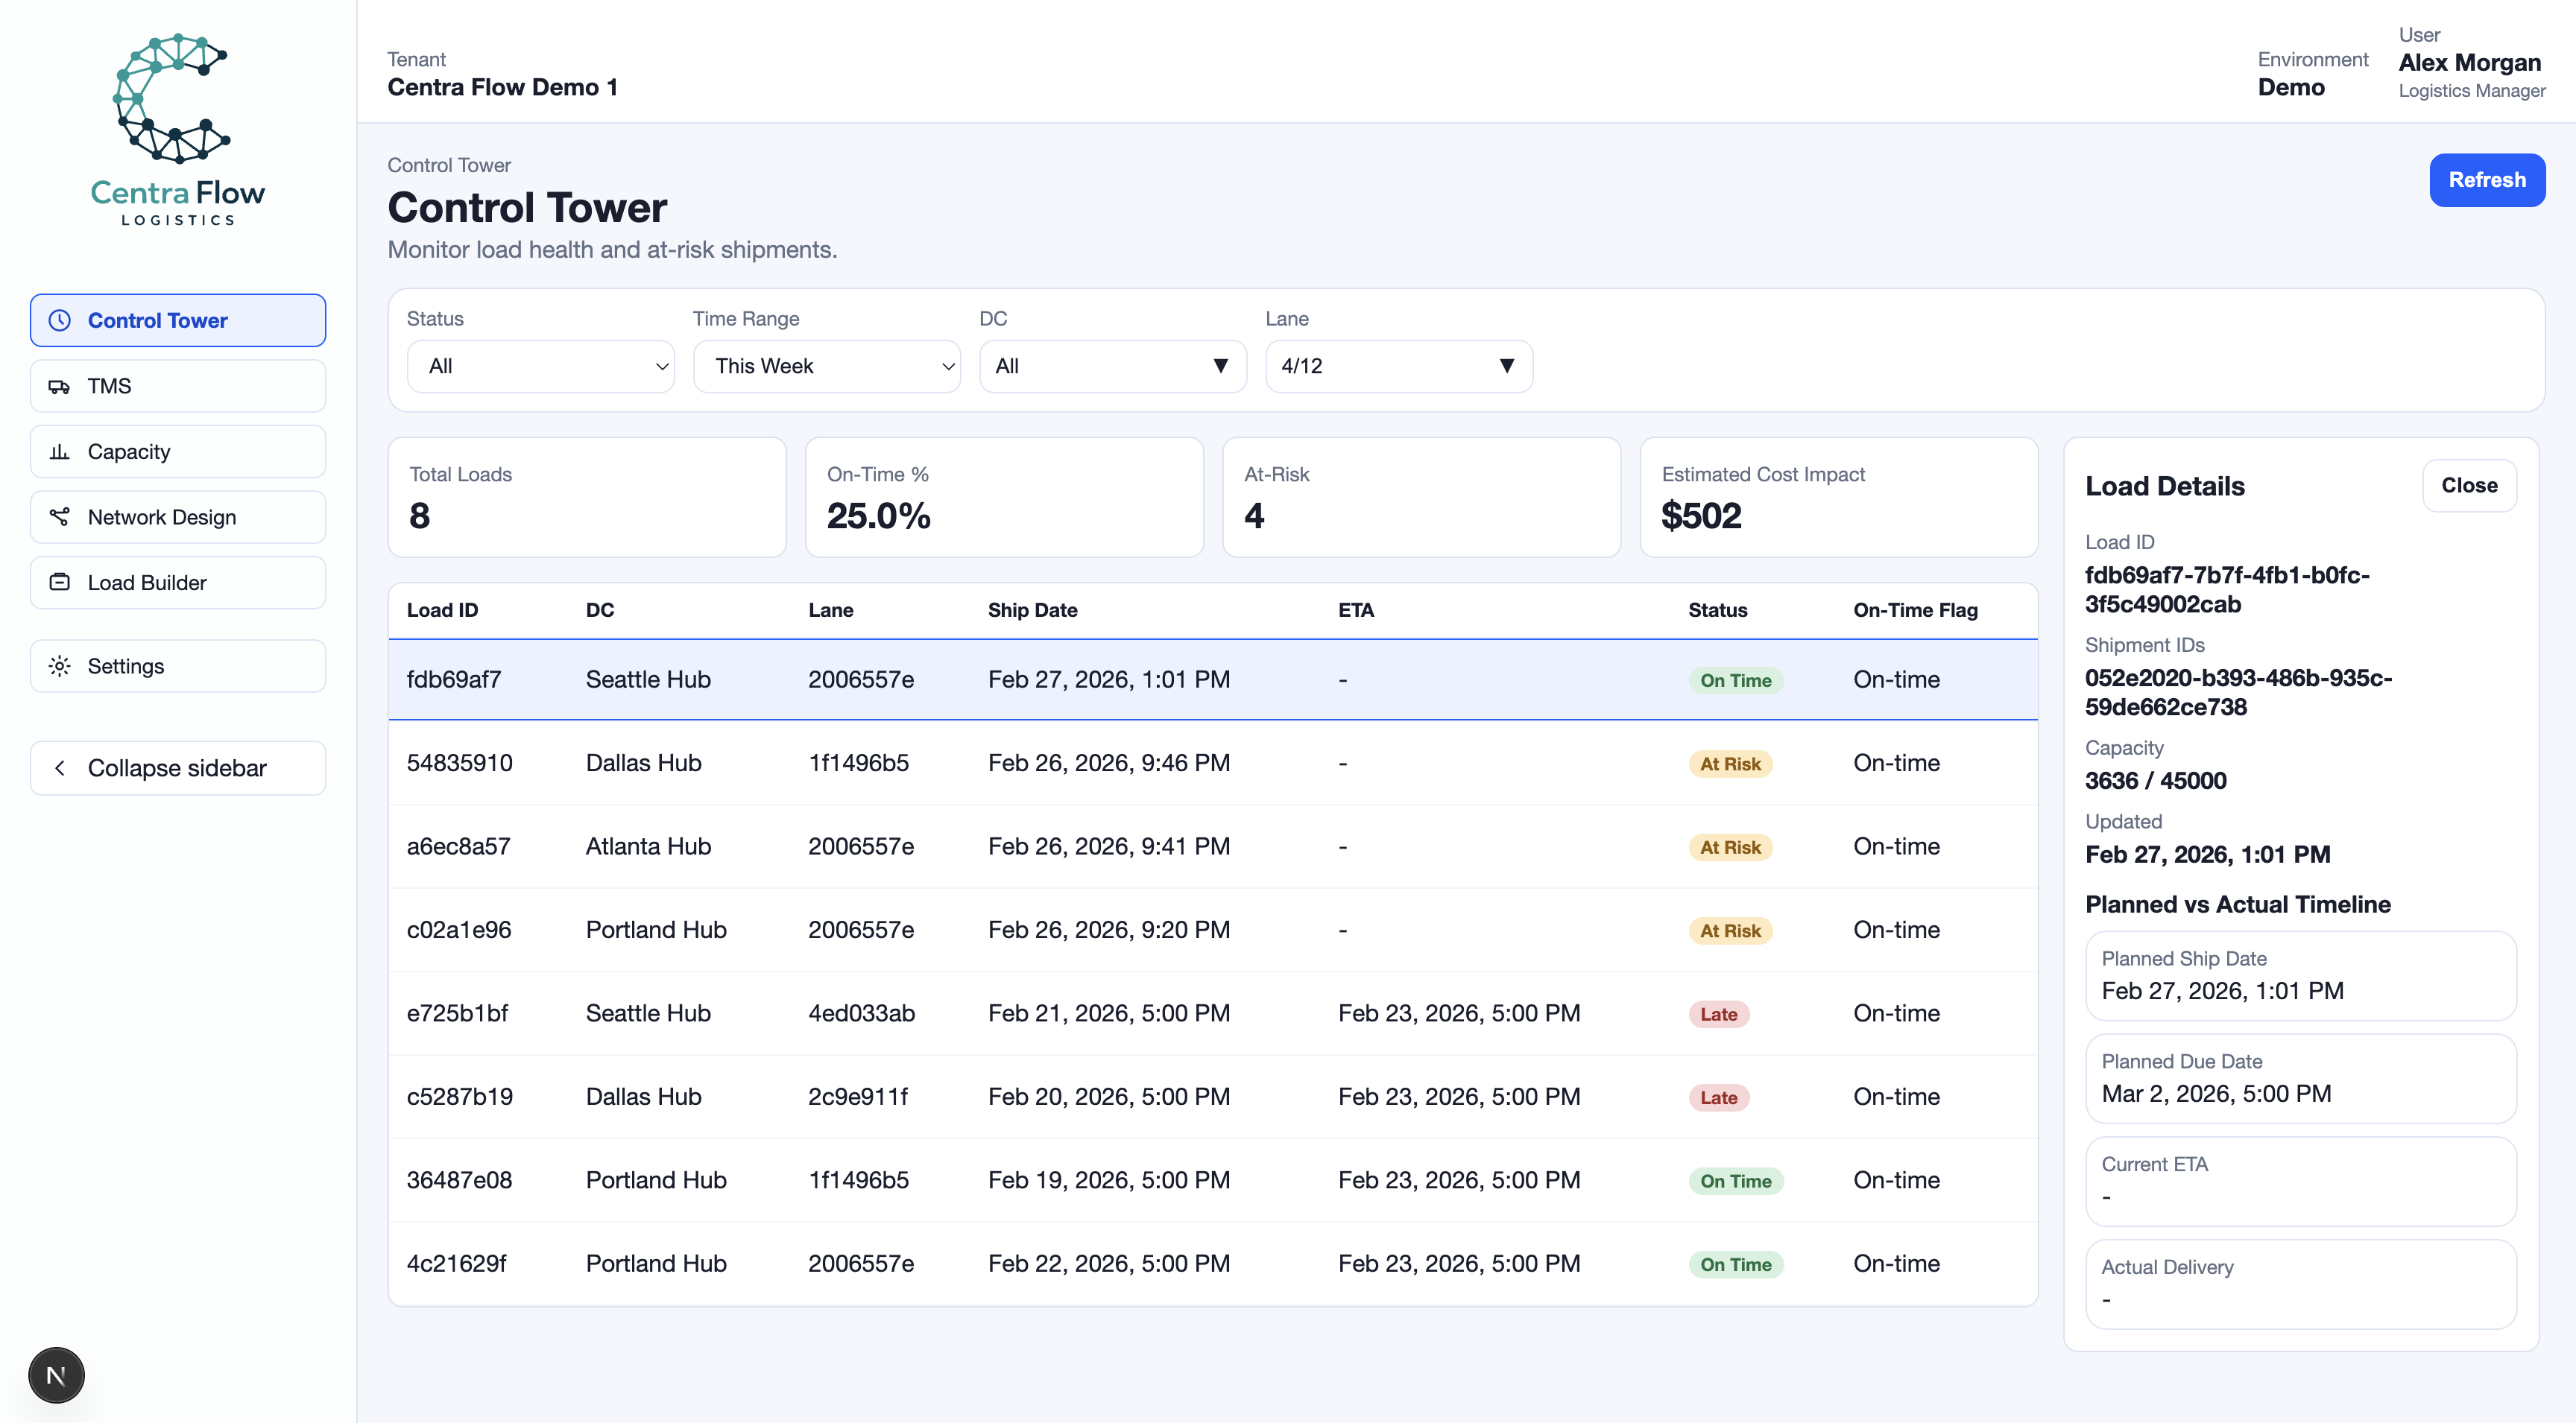
Task: Go to the TMS menu item
Action: pyautogui.click(x=178, y=387)
